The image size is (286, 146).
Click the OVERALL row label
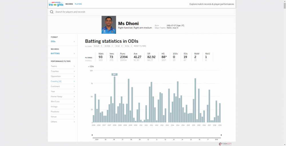pos(88,61)
